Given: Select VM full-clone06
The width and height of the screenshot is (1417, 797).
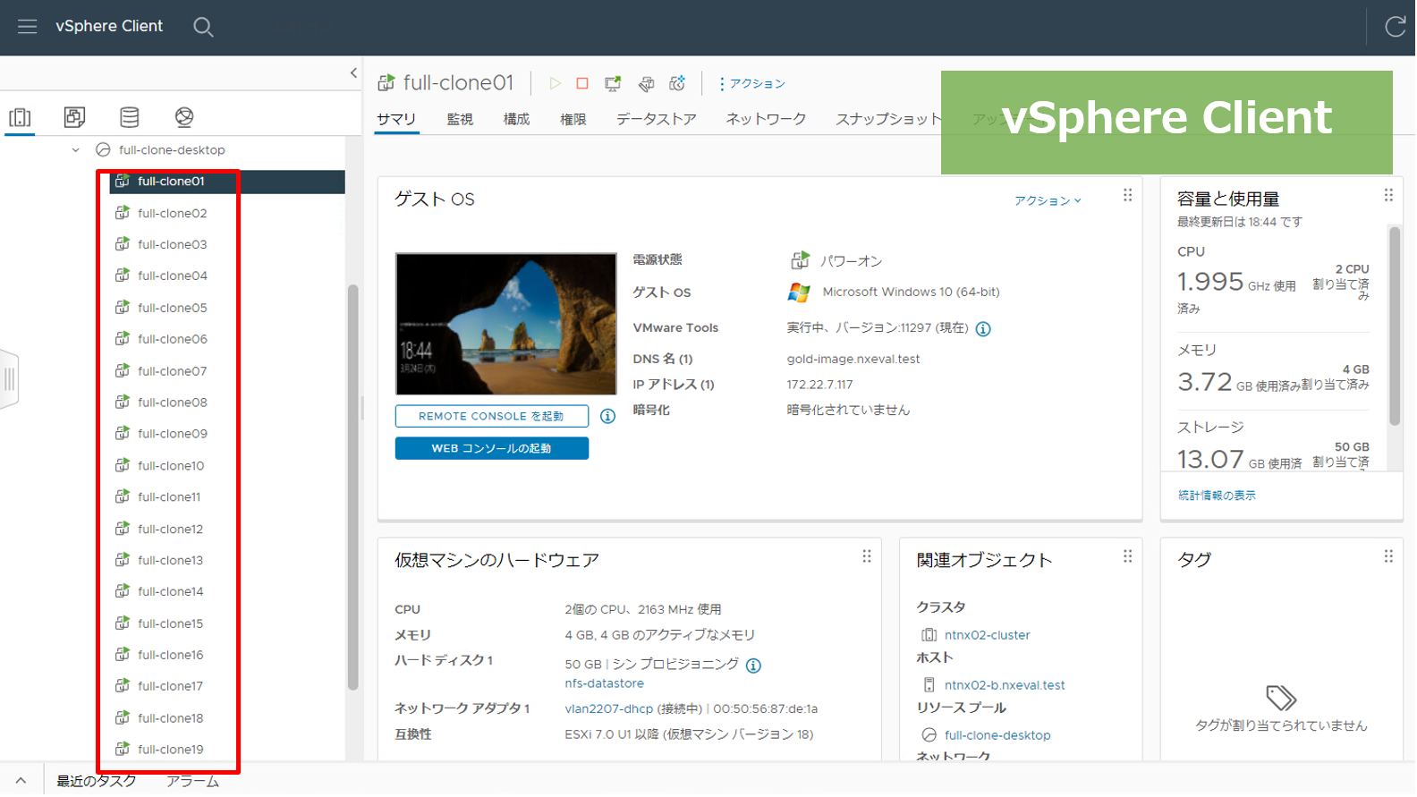Looking at the screenshot, I should [172, 340].
